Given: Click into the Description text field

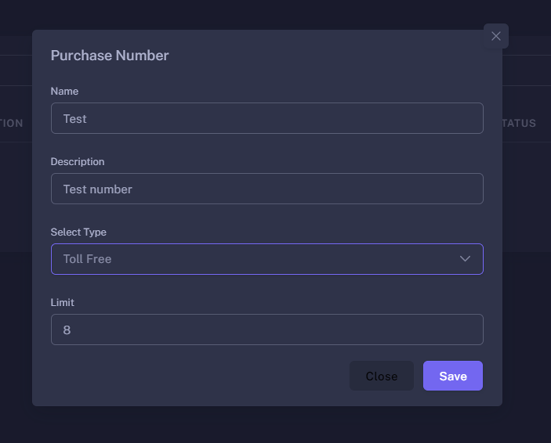Looking at the screenshot, I should point(267,189).
